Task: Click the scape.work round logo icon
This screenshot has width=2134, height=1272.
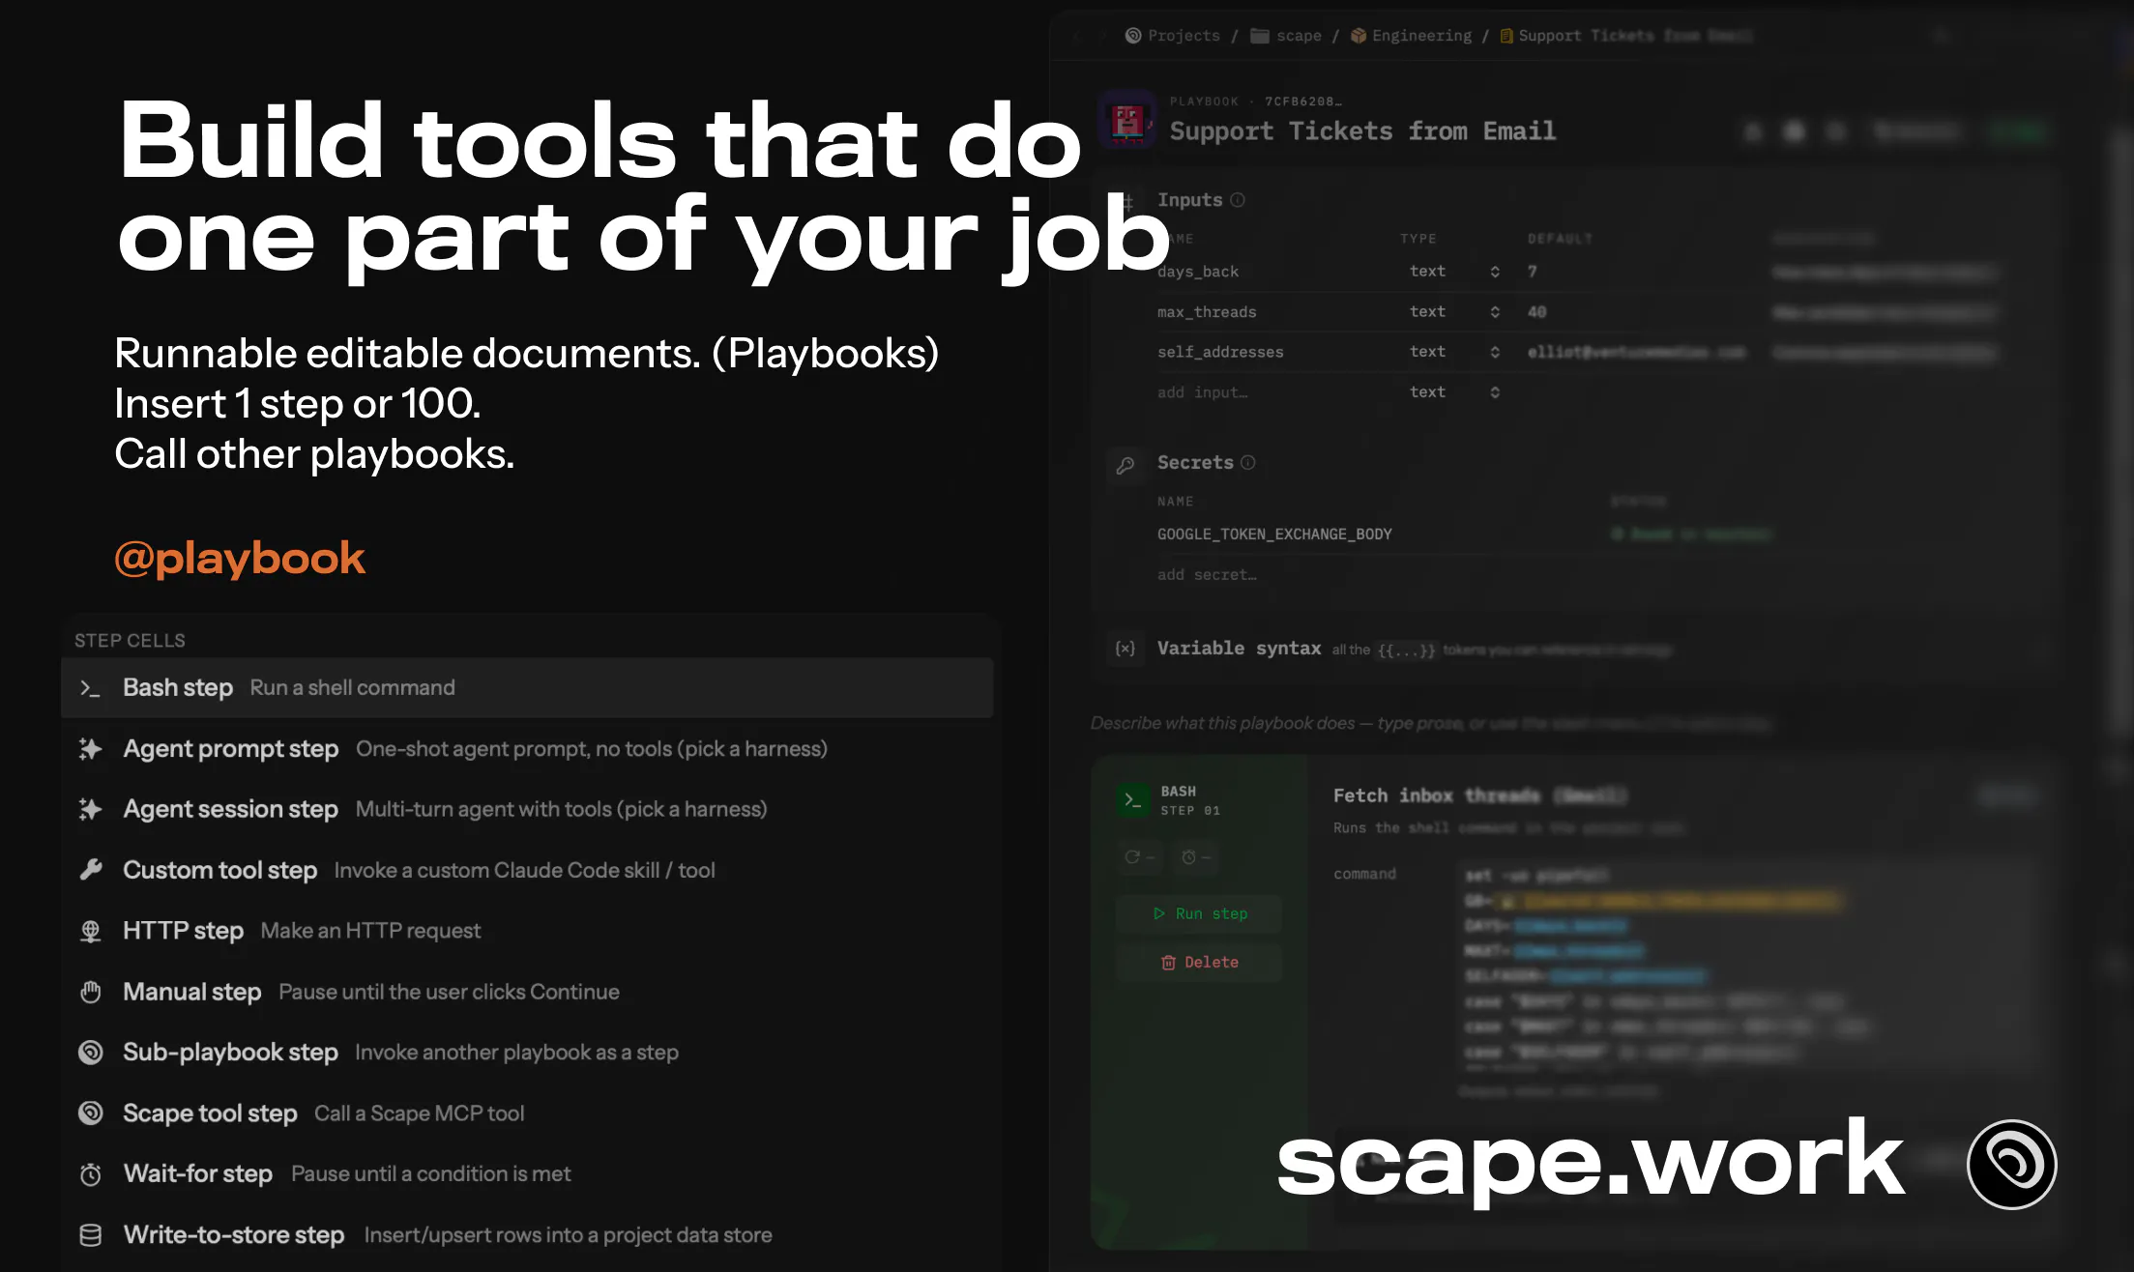Action: (x=2011, y=1164)
